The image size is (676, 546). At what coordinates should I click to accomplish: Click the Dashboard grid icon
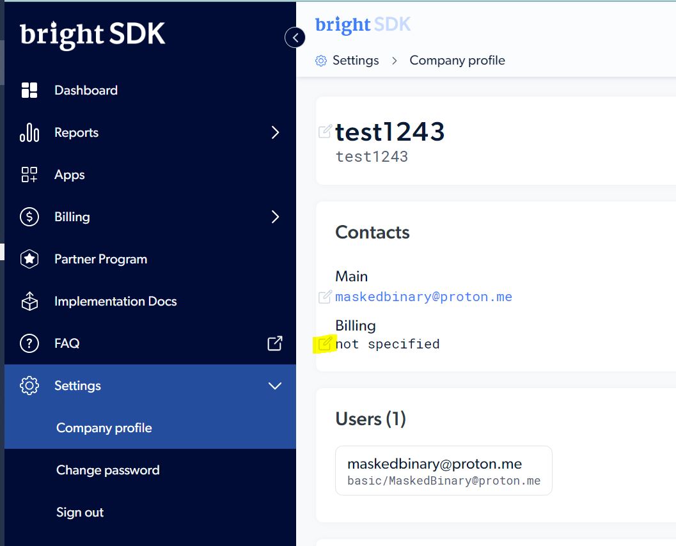[29, 90]
